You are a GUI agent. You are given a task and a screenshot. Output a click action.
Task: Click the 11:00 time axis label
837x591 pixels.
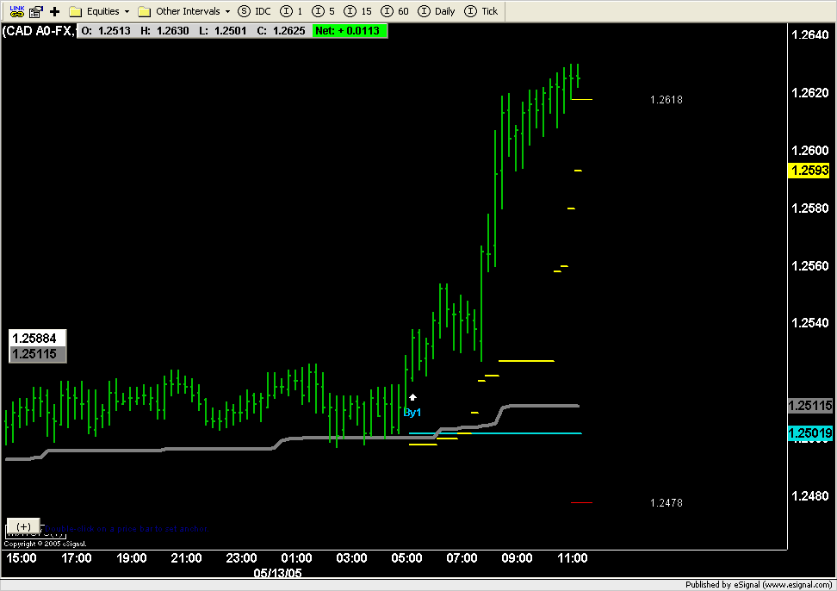pos(573,558)
